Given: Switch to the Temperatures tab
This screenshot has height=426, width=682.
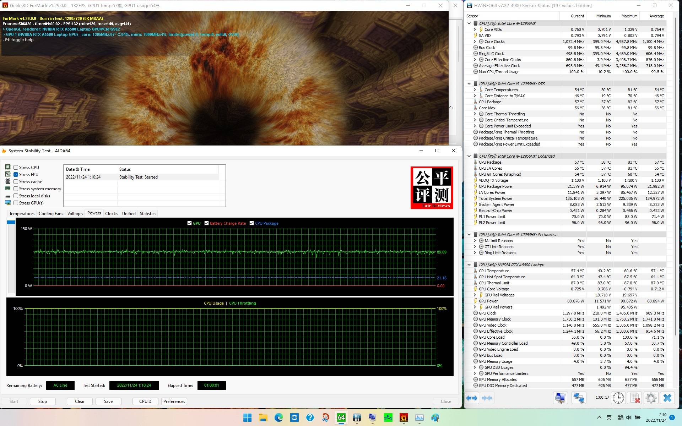Looking at the screenshot, I should [22, 214].
